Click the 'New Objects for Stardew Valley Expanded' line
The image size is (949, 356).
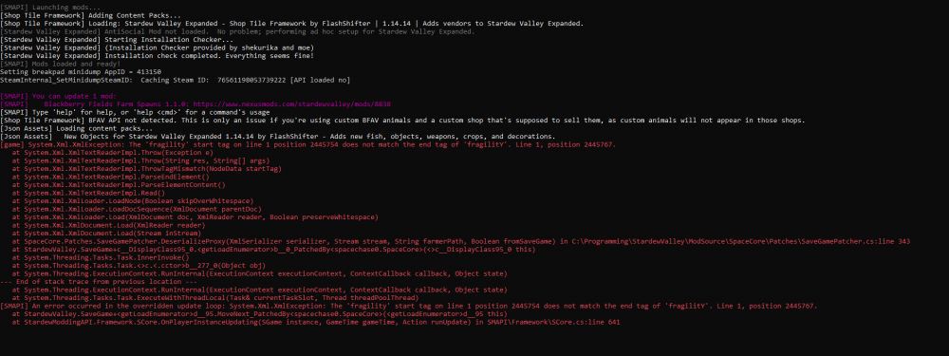click(278, 137)
